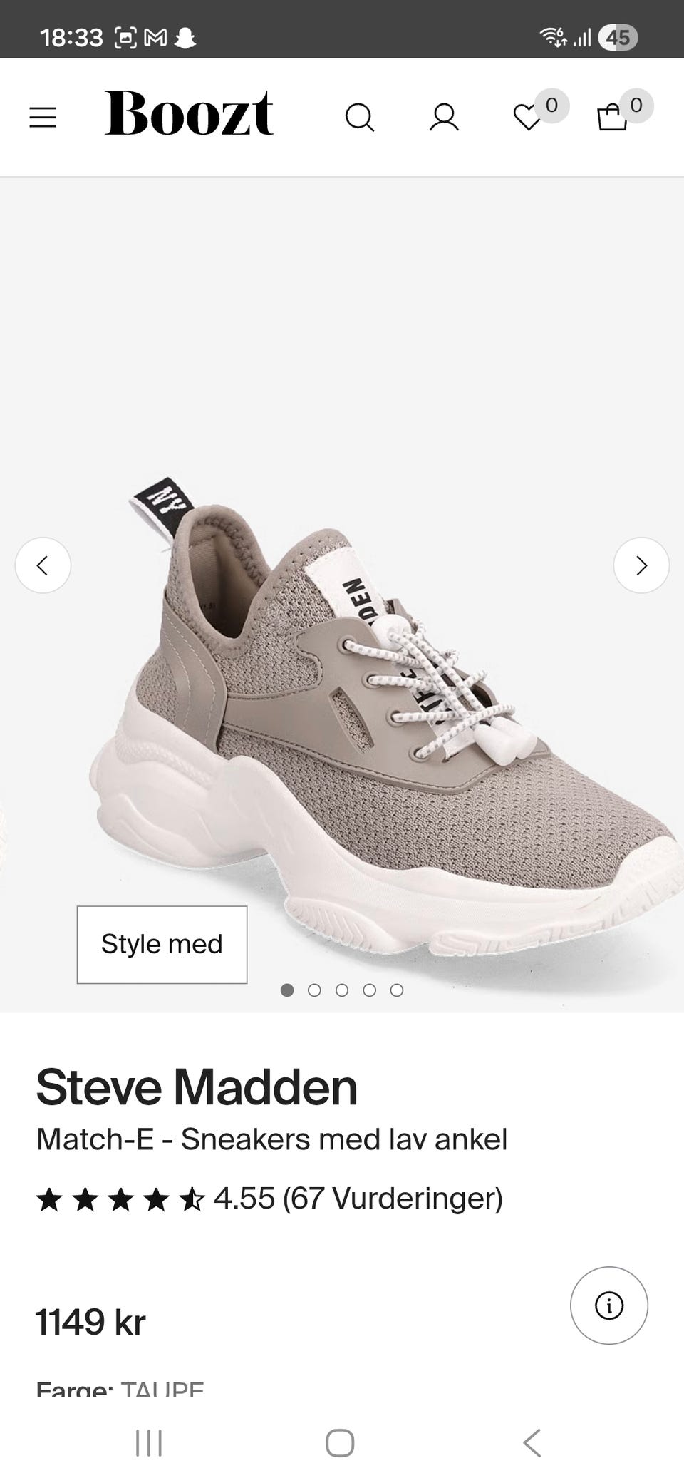The height and width of the screenshot is (1483, 684).
Task: Tap the Android back navigation button
Action: click(532, 1442)
